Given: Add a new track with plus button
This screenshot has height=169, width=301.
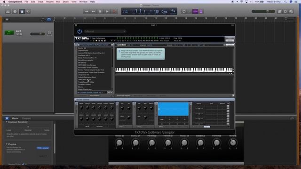Looking at the screenshot, I should [7, 20].
